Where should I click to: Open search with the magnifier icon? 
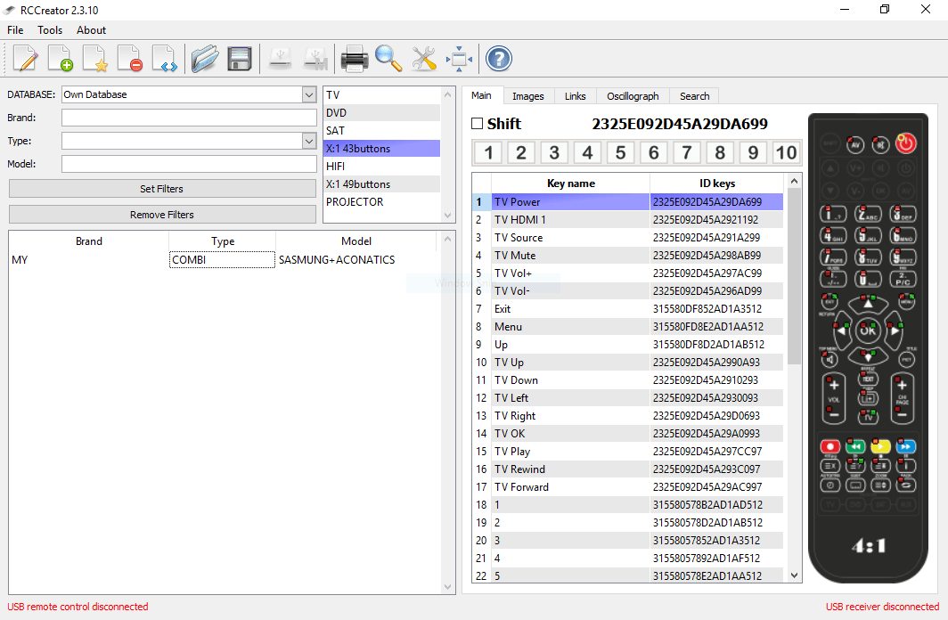tap(388, 59)
